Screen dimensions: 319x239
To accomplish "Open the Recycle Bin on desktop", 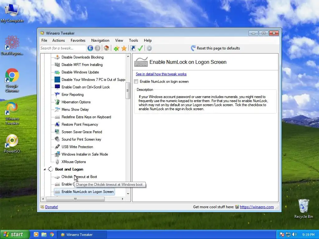I will point(303,209).
